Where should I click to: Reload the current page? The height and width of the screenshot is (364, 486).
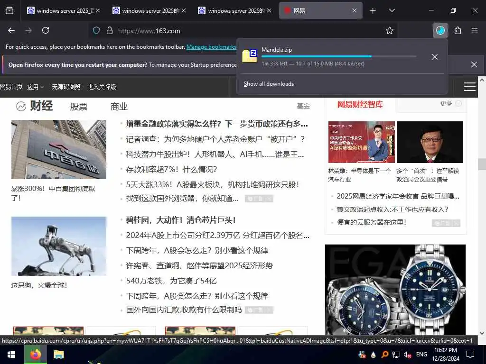46,30
